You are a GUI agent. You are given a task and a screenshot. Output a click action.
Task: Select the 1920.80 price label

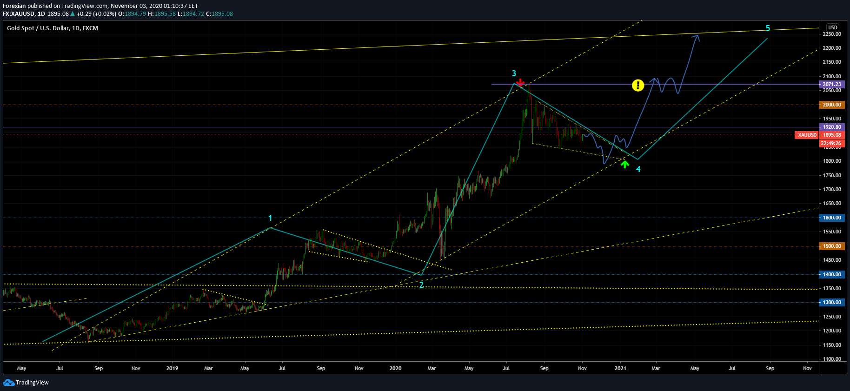click(x=832, y=127)
